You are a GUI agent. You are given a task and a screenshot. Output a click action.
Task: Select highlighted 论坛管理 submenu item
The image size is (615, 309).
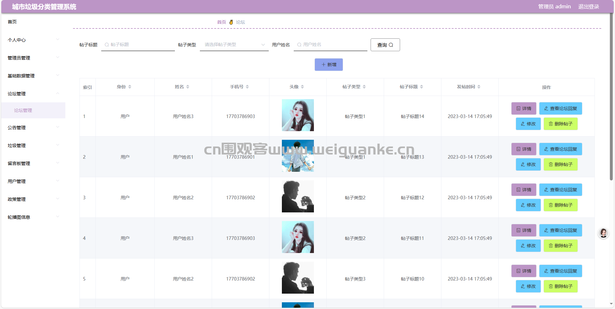point(33,110)
